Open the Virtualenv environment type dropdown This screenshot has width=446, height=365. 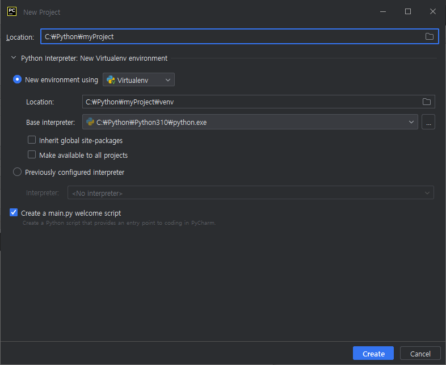click(x=138, y=80)
